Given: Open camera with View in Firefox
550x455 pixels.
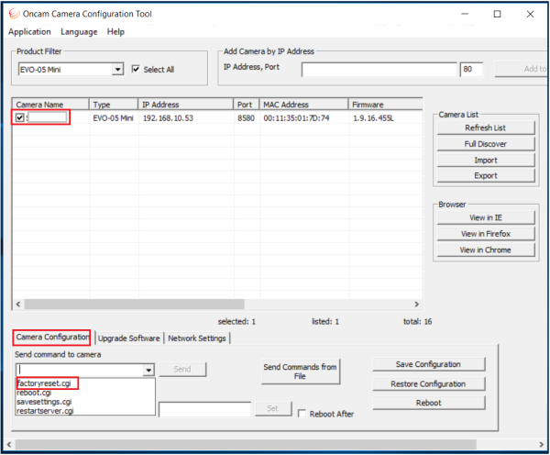Looking at the screenshot, I should (x=486, y=234).
